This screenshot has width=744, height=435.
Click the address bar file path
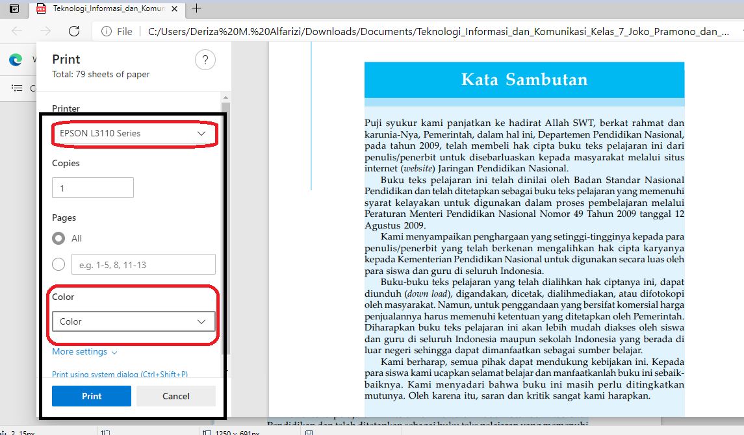click(x=439, y=31)
